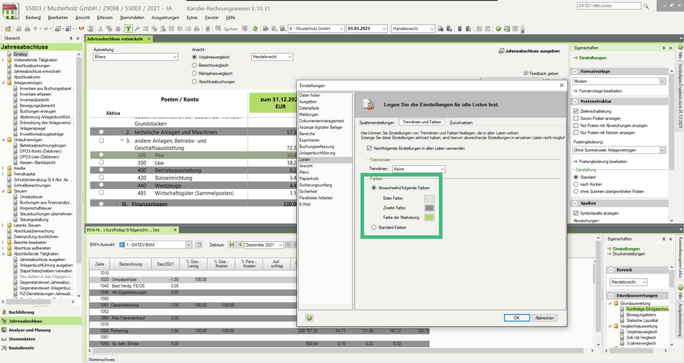Click the Suchen search icon in toolbar
684x363 pixels.
[x=218, y=29]
